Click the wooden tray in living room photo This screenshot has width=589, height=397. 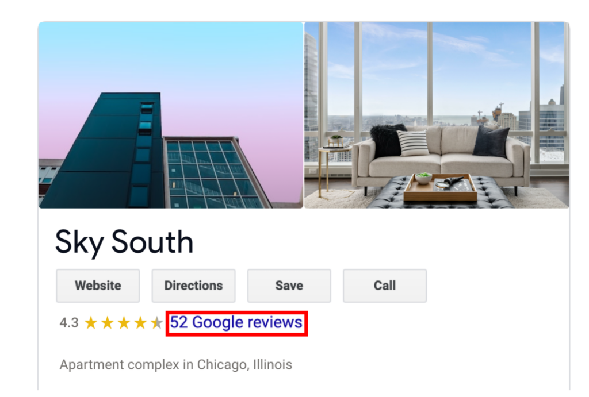[x=440, y=188]
